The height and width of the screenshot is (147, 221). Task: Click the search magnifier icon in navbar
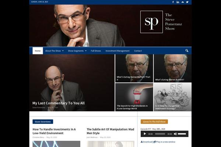tap(187, 51)
